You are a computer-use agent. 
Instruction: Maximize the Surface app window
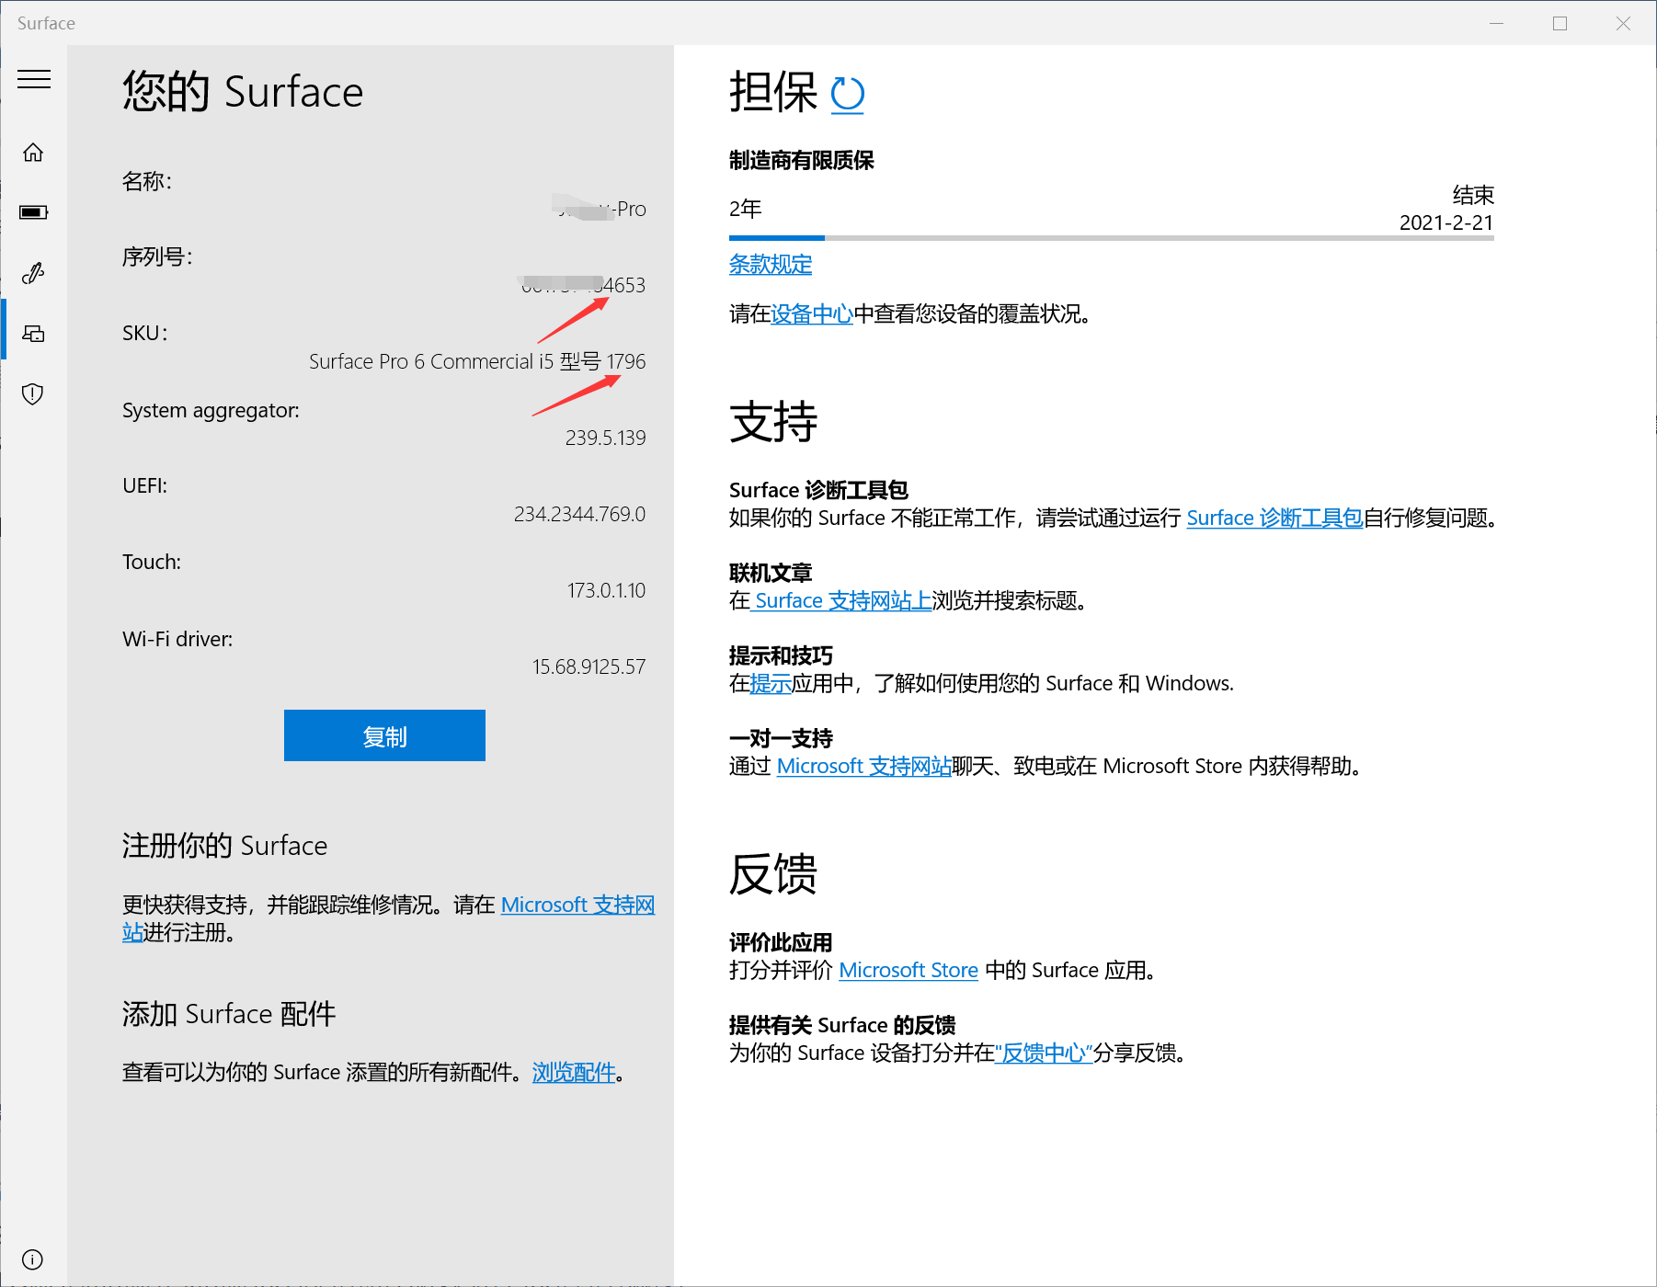click(x=1560, y=24)
